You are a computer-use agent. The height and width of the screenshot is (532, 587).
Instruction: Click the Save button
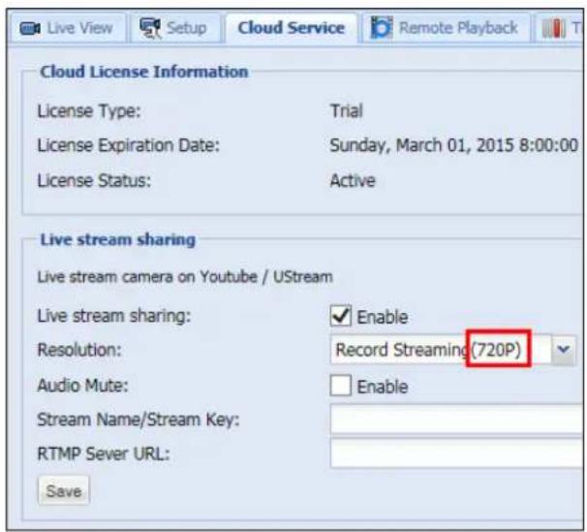[64, 491]
